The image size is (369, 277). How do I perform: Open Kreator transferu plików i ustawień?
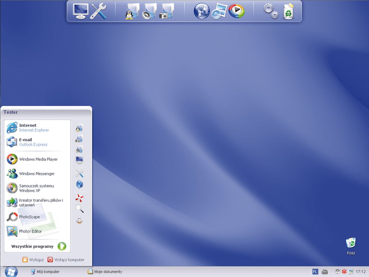tap(37, 202)
